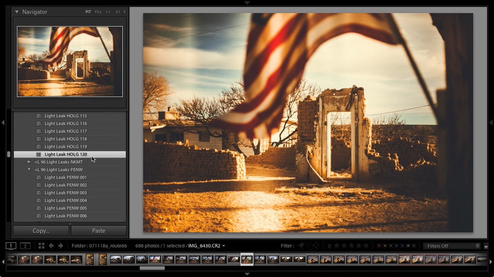Select FILL zoom level in Navigator
This screenshot has height=277, width=494.
coord(98,12)
